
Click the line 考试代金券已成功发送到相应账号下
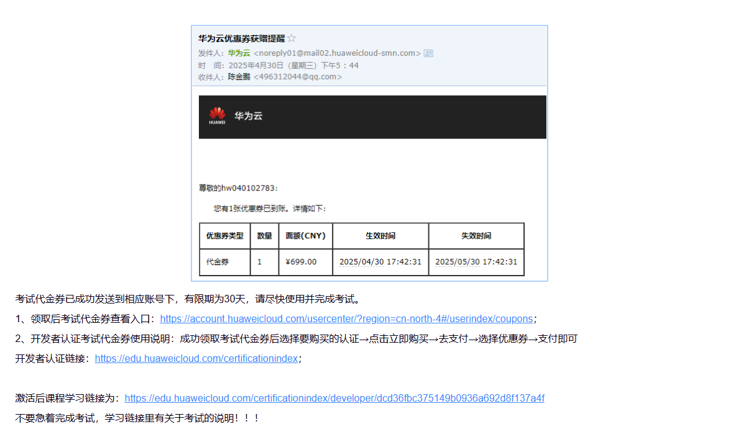click(189, 299)
